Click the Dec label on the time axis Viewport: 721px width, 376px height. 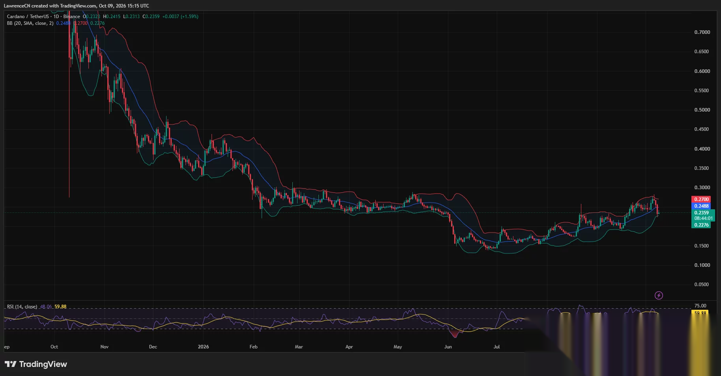pos(153,347)
